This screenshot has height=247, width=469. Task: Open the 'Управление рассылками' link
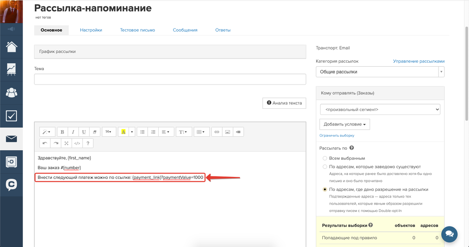pos(419,61)
